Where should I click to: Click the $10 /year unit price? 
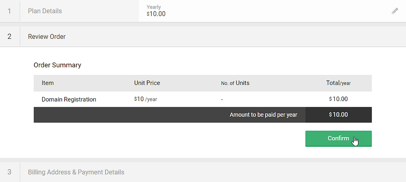pyautogui.click(x=145, y=99)
